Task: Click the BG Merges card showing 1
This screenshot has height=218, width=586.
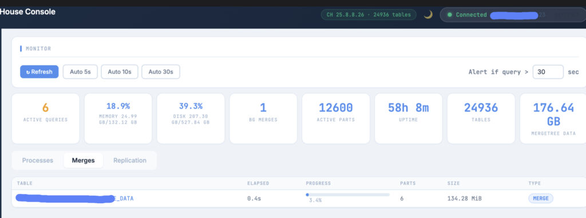Action: (x=263, y=118)
